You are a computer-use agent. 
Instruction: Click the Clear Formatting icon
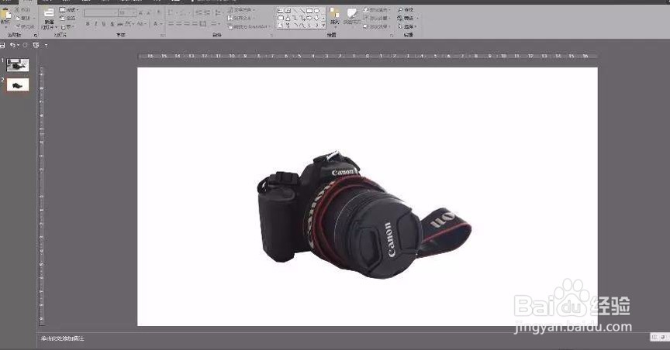point(158,12)
